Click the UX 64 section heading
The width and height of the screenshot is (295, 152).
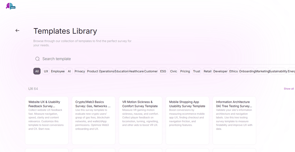[33, 89]
